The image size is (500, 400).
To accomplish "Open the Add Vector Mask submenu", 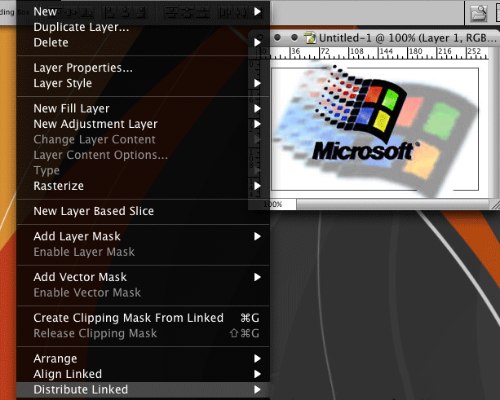I will (x=143, y=277).
